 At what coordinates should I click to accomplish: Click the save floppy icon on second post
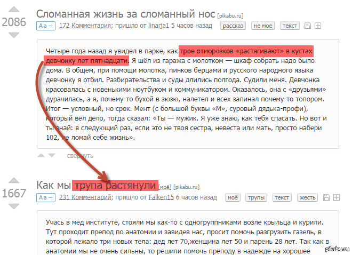click(x=325, y=198)
